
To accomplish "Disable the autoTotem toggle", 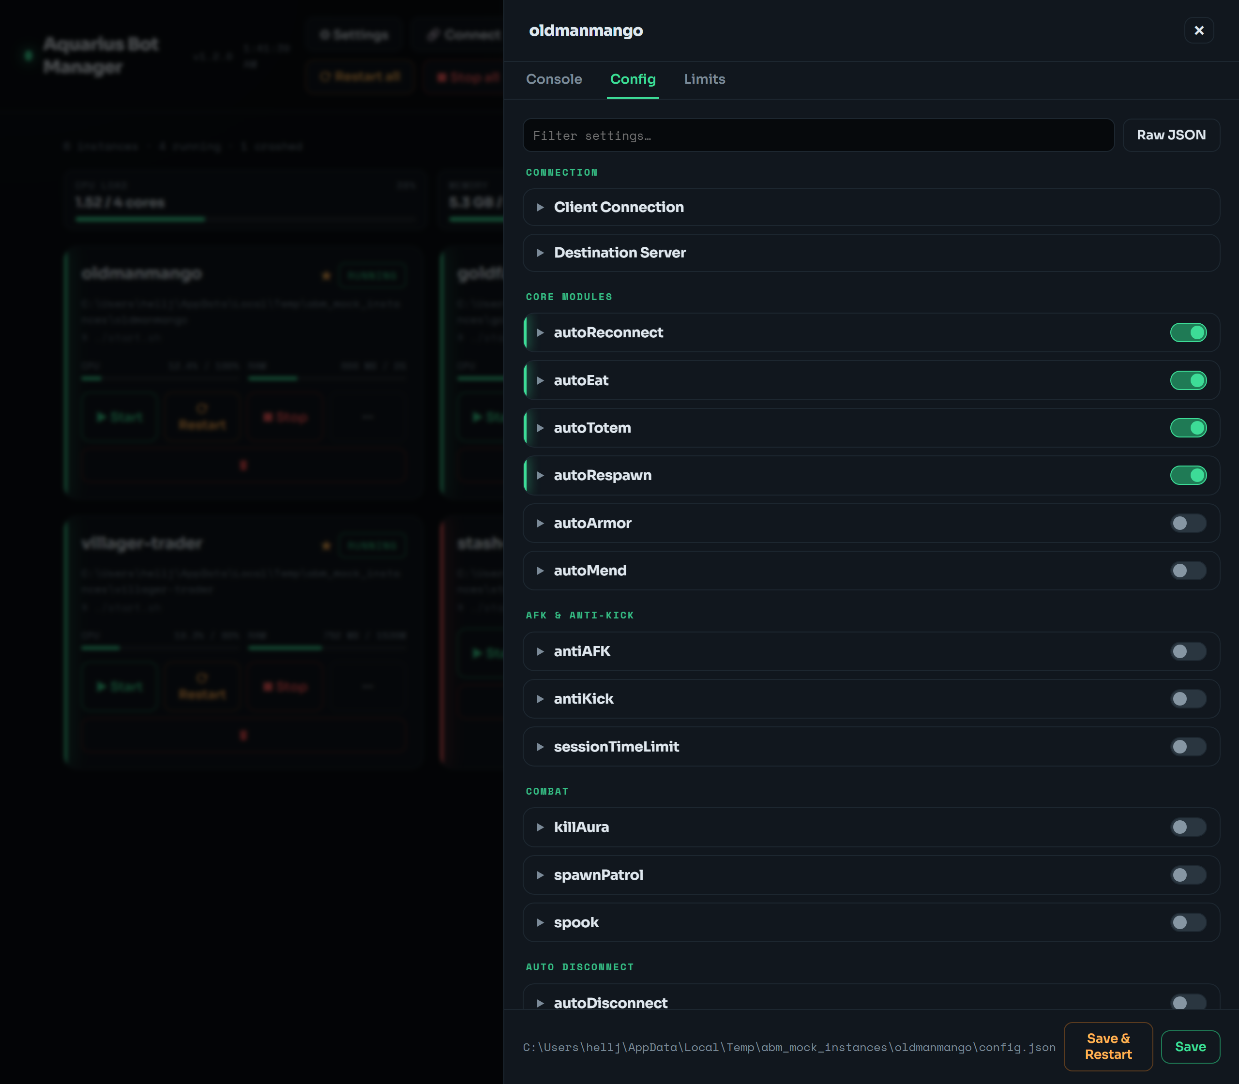I will point(1188,428).
